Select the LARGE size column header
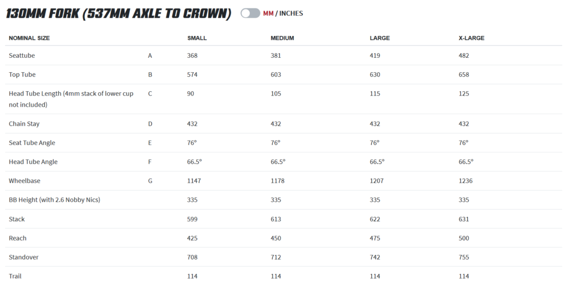Screen dimensions: 570x294 [x=380, y=38]
